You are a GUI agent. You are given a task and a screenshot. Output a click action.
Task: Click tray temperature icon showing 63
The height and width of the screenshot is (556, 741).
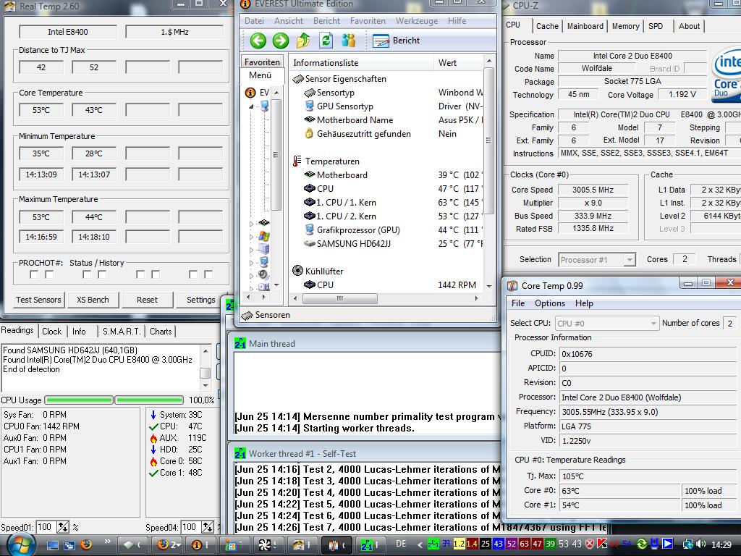point(525,544)
